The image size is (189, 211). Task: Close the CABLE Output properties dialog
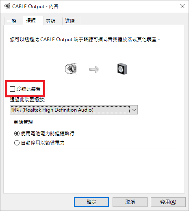(x=182, y=6)
